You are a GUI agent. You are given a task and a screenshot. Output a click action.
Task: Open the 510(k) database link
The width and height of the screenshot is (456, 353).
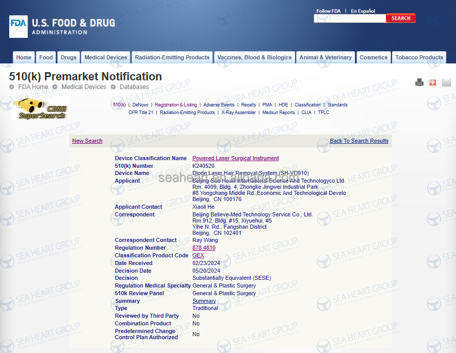tap(119, 105)
